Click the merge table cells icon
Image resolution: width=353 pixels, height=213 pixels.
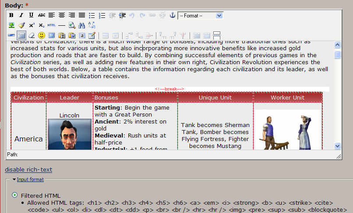click(x=206, y=35)
